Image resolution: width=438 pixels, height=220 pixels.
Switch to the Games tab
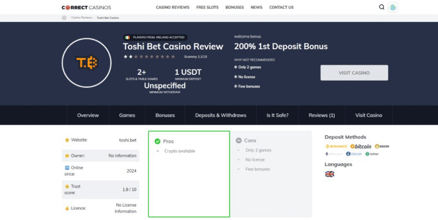[x=127, y=115]
